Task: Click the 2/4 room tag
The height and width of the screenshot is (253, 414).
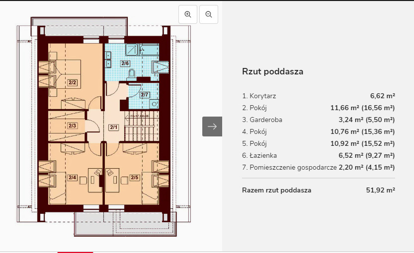Action: tap(72, 177)
